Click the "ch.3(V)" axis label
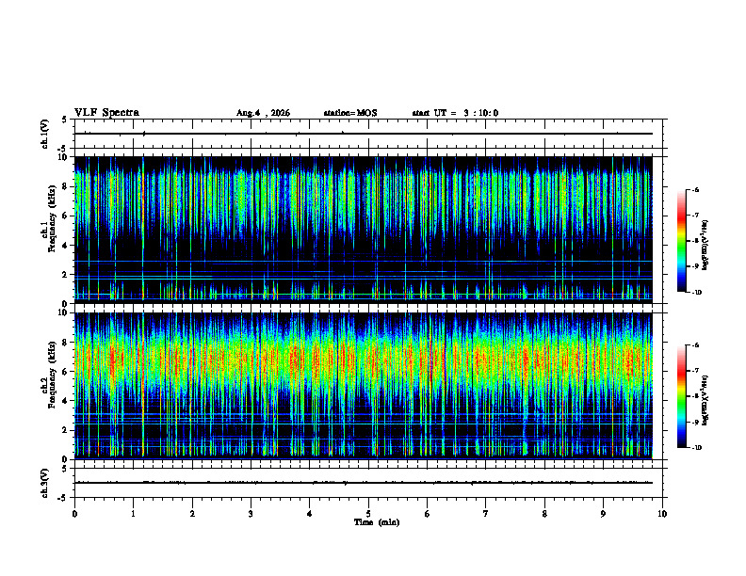This screenshot has width=746, height=576. 45,483
